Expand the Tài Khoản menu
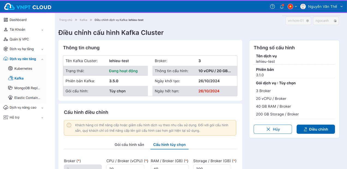 23,30
